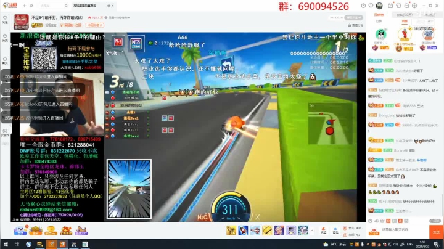Click the weather widget showing 24°C
This screenshot has height=249, width=444.
coord(335,244)
